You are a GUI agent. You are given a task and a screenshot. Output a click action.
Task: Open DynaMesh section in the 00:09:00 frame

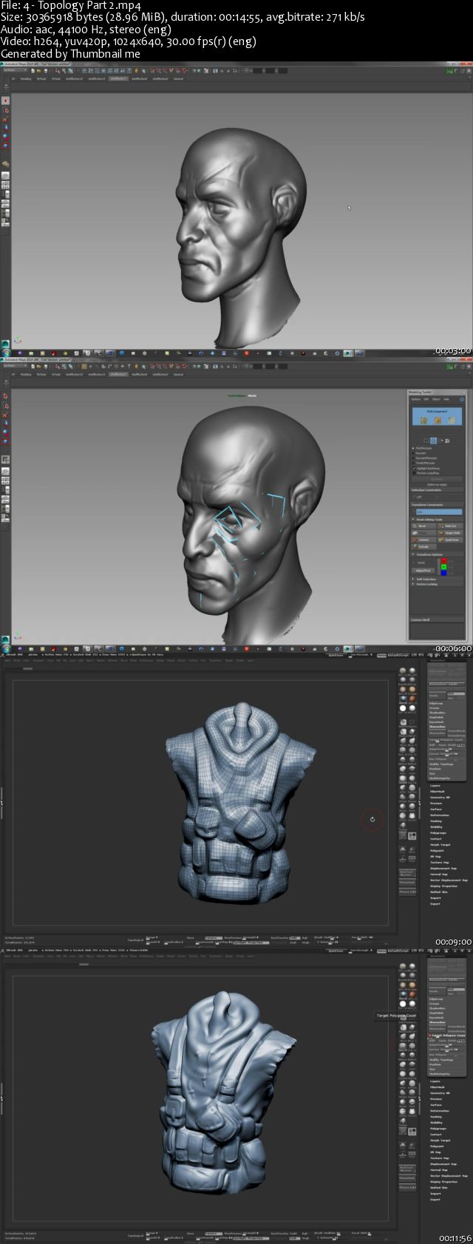click(x=437, y=722)
